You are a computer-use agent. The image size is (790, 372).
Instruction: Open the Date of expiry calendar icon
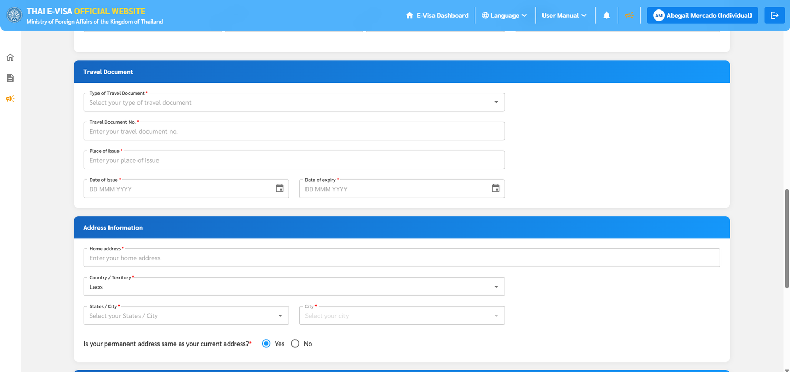496,189
